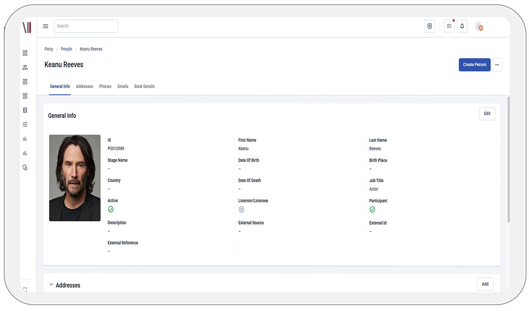Image resolution: width=529 pixels, height=311 pixels.
Task: Open notifications via the bell icon
Action: (x=462, y=26)
